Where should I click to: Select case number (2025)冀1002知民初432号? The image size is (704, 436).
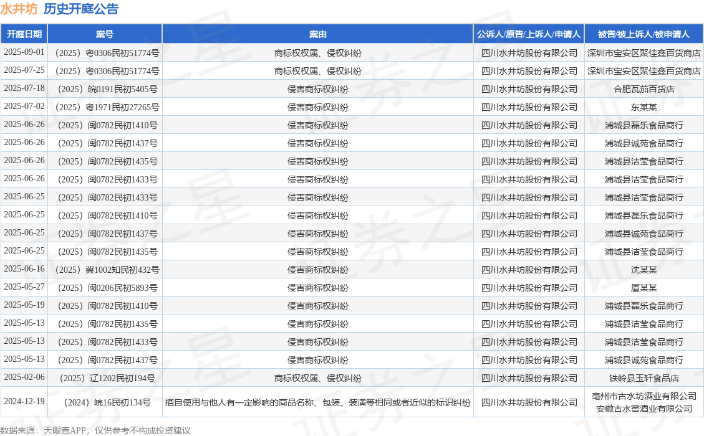107,270
